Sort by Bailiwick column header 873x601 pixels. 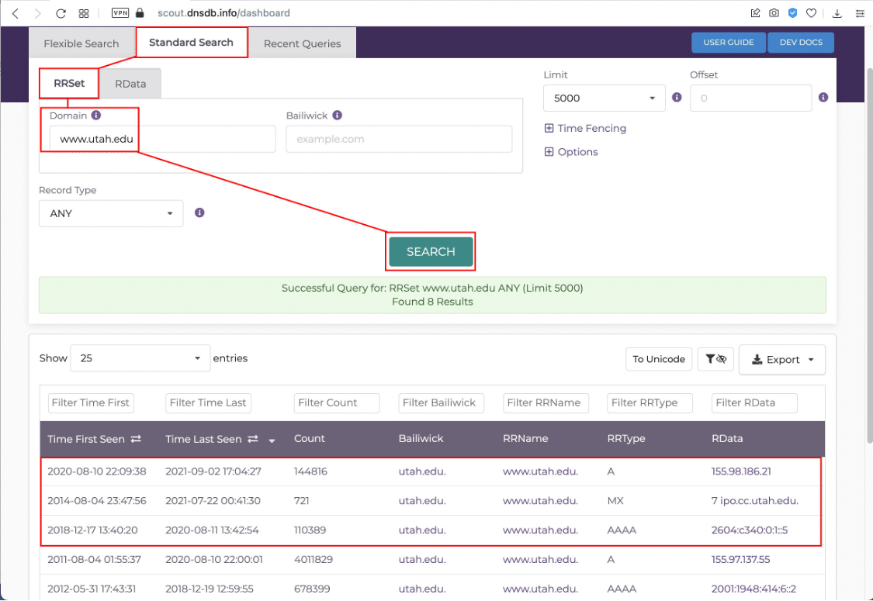[x=421, y=438]
